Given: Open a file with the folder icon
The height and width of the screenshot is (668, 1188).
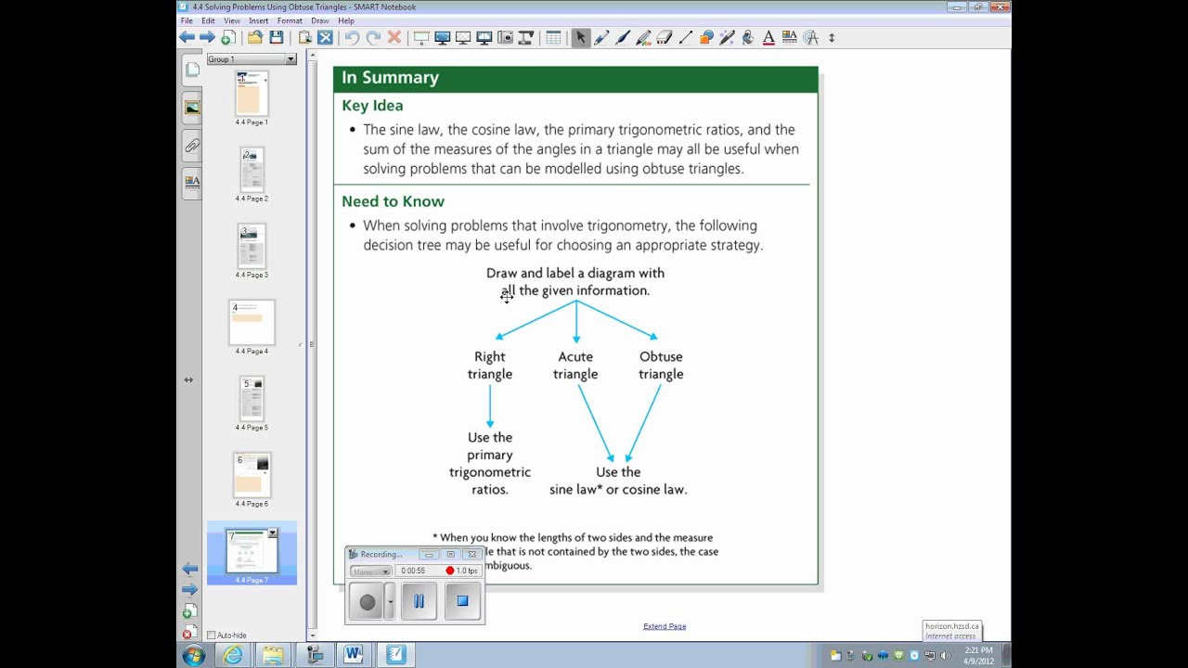Looking at the screenshot, I should 254,37.
